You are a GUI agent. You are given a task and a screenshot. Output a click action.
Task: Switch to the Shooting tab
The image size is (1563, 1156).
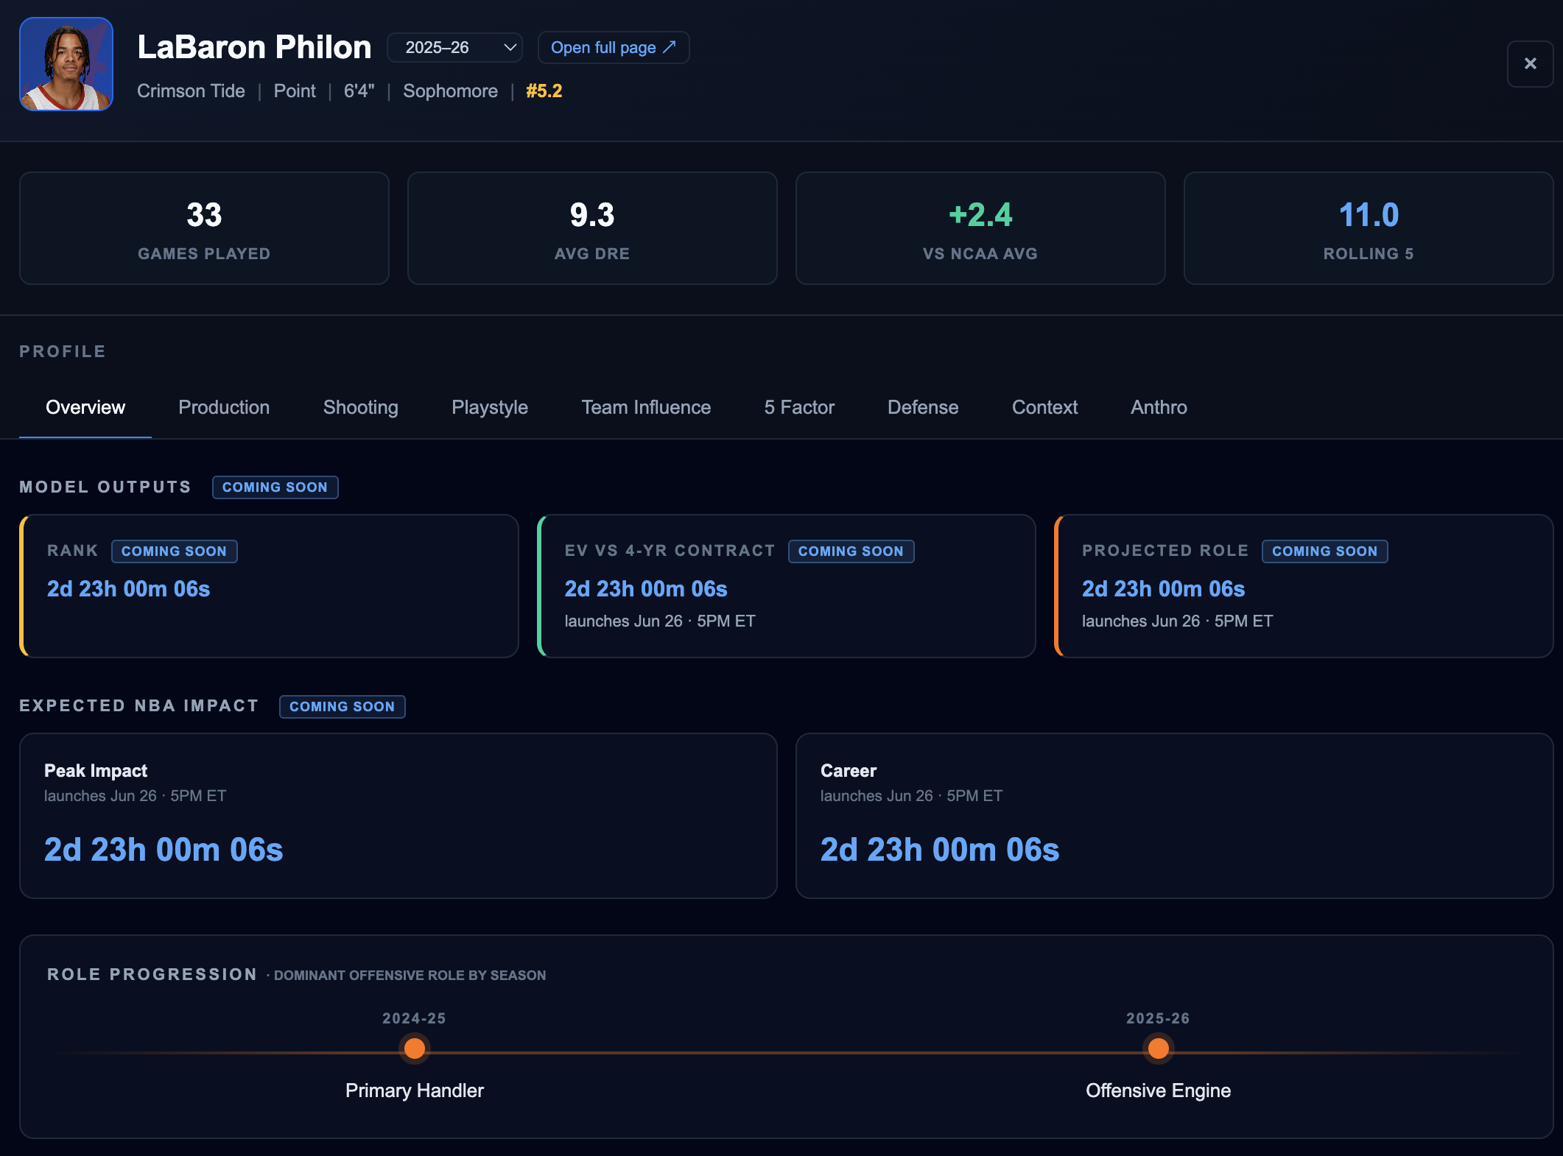pyautogui.click(x=361, y=407)
